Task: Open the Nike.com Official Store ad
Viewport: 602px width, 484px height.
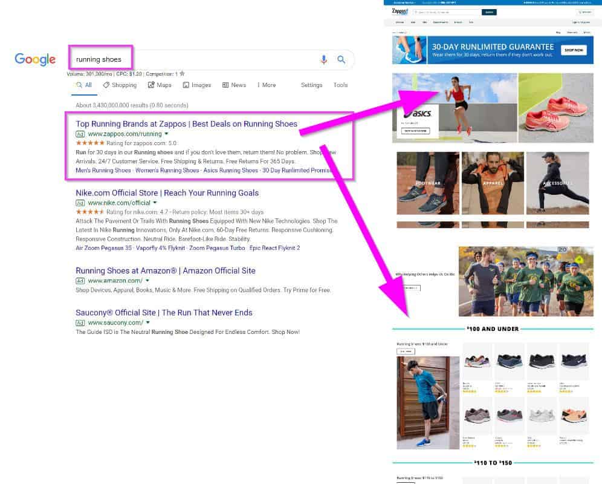Action: [x=167, y=192]
